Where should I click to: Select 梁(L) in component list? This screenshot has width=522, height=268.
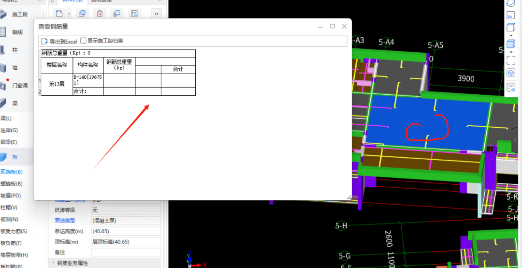click(6, 119)
